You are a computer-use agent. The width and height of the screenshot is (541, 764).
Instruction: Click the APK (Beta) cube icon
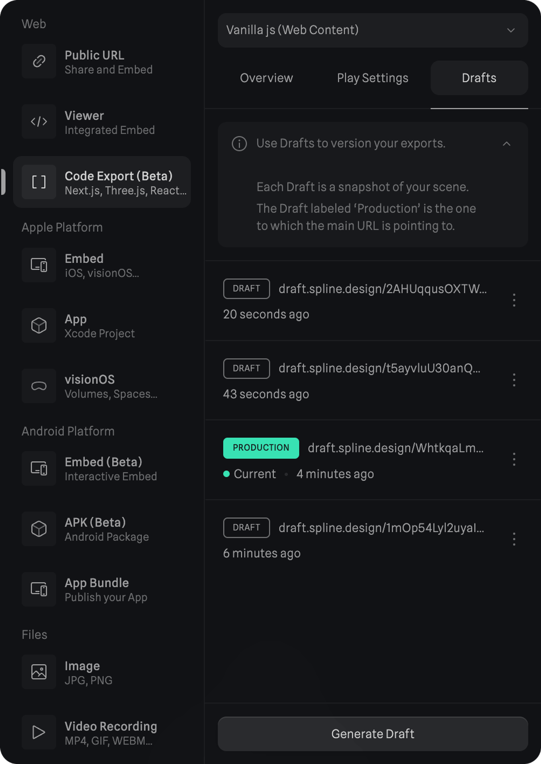39,529
